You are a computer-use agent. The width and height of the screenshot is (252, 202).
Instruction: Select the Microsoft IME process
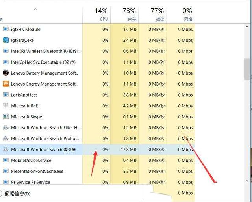click(x=97, y=106)
